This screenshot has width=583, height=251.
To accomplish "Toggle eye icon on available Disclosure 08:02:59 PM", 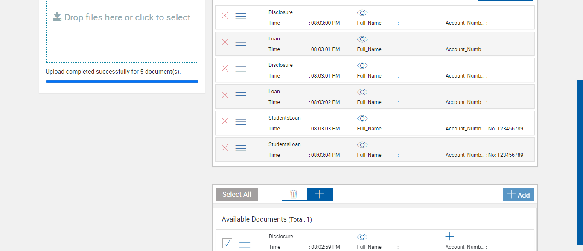I will coord(362,237).
